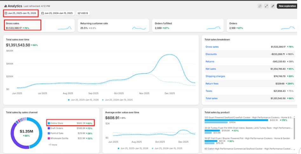Image resolution: width=301 pixels, height=154 pixels.
Task: Open the Total sales breakdown title
Action: coord(217,40)
